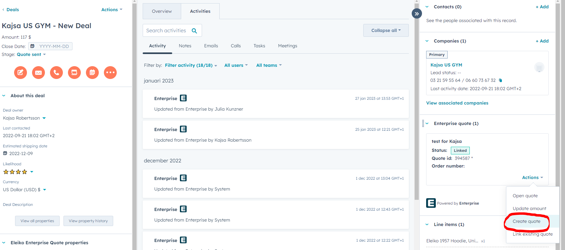Click the create task icon button
The width and height of the screenshot is (565, 250).
pos(74,73)
